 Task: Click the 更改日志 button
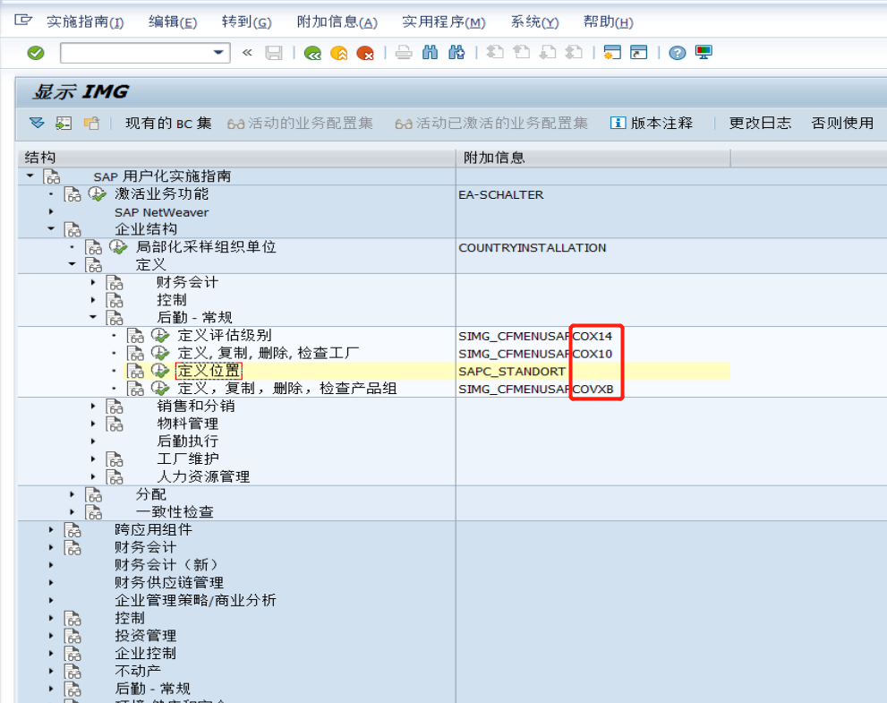760,124
